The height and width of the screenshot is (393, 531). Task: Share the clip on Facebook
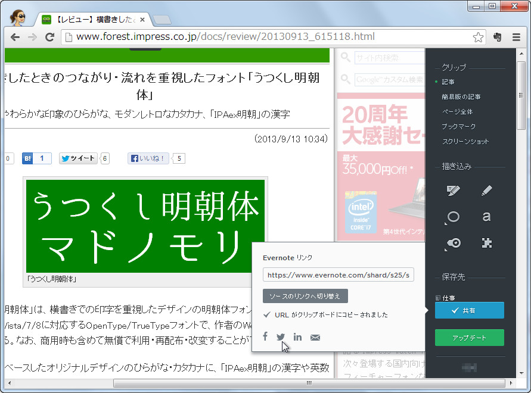[265, 337]
